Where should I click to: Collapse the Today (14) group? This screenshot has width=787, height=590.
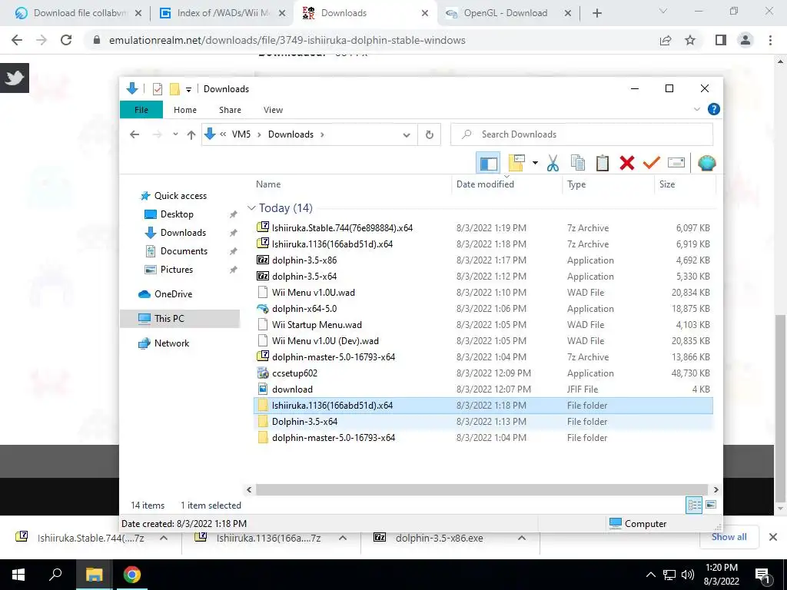pos(251,207)
